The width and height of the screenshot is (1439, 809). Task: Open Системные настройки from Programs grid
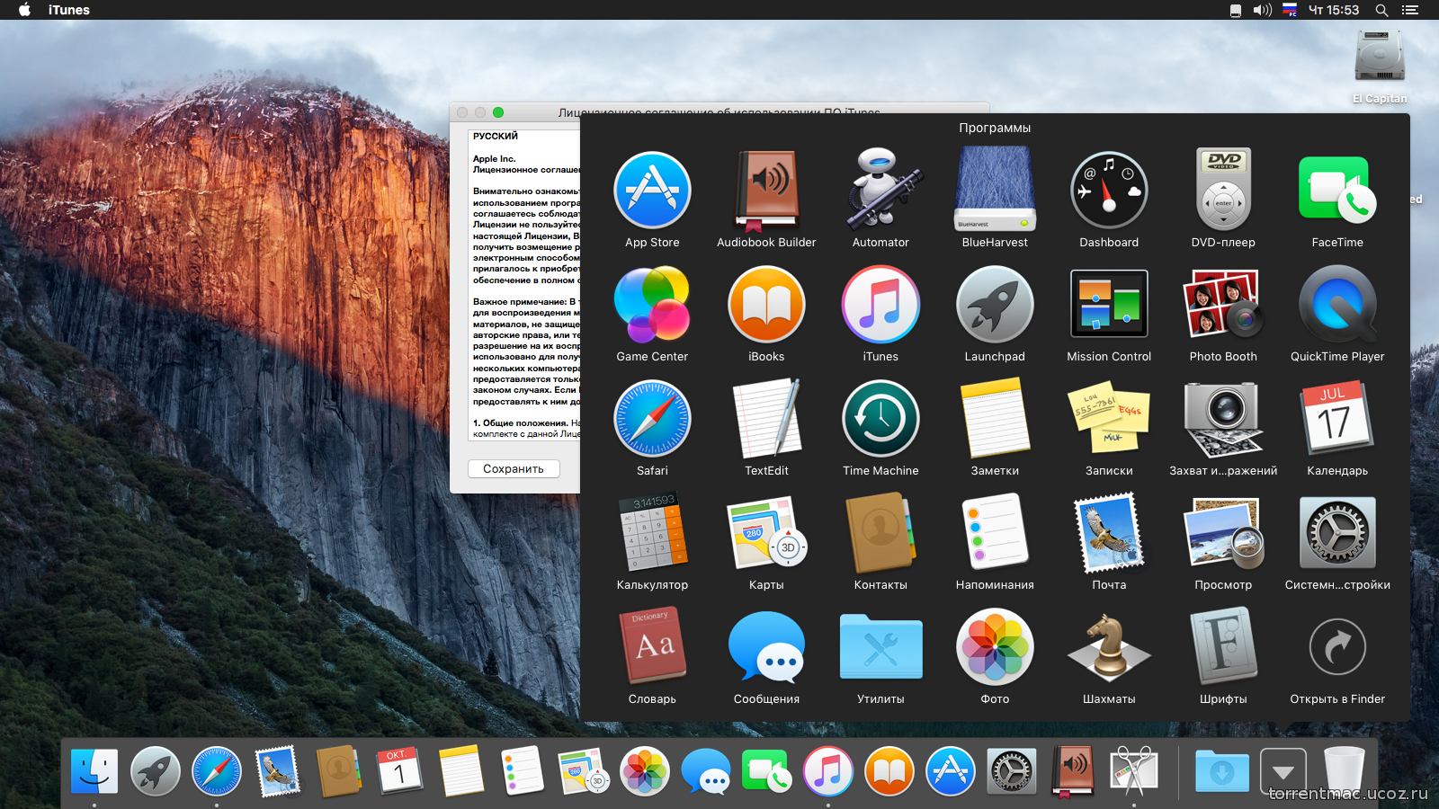[x=1337, y=533]
